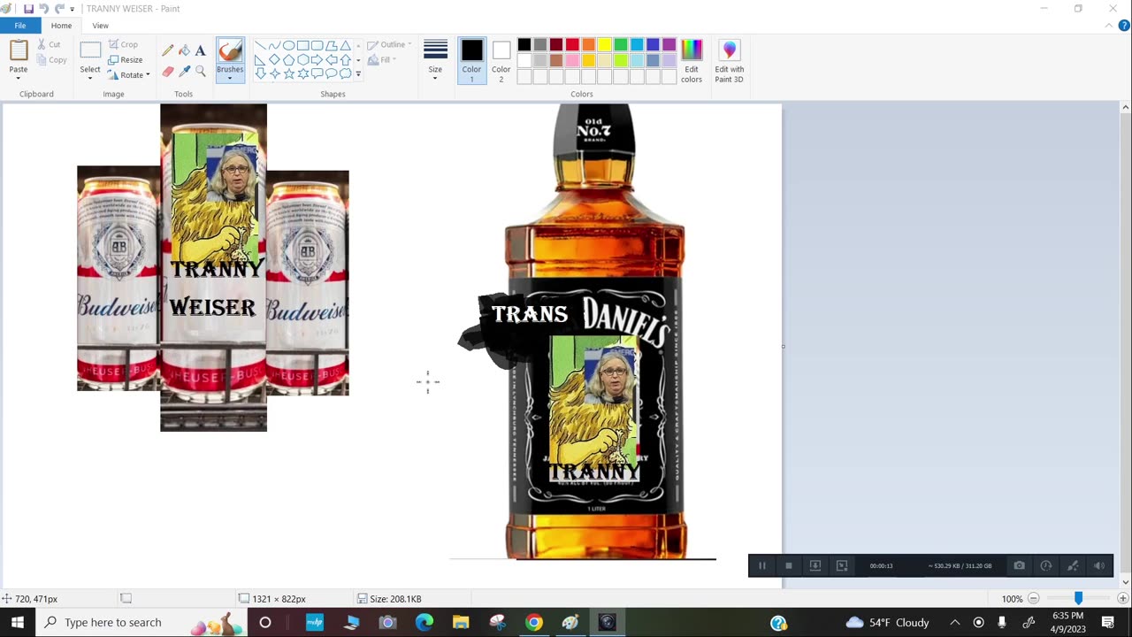
Task: Take a screenshot with recorder camera icon
Action: pyautogui.click(x=1020, y=566)
